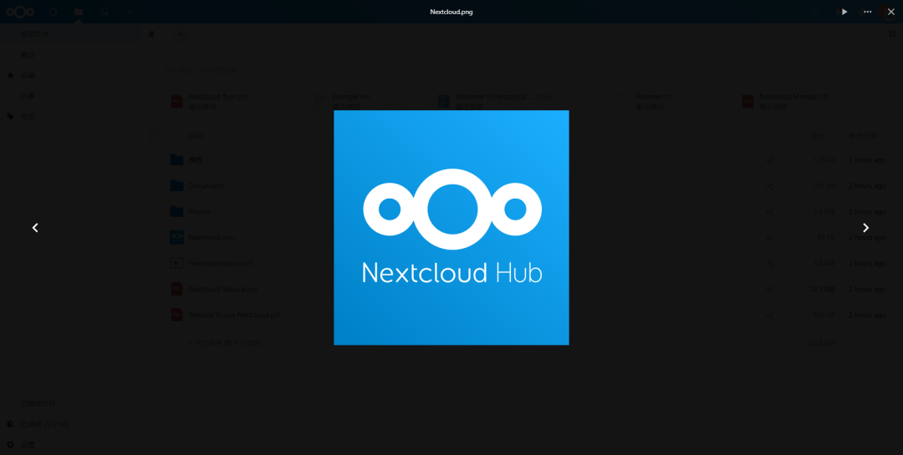
Task: Click the Nextcloud Hub image preview
Action: point(451,228)
